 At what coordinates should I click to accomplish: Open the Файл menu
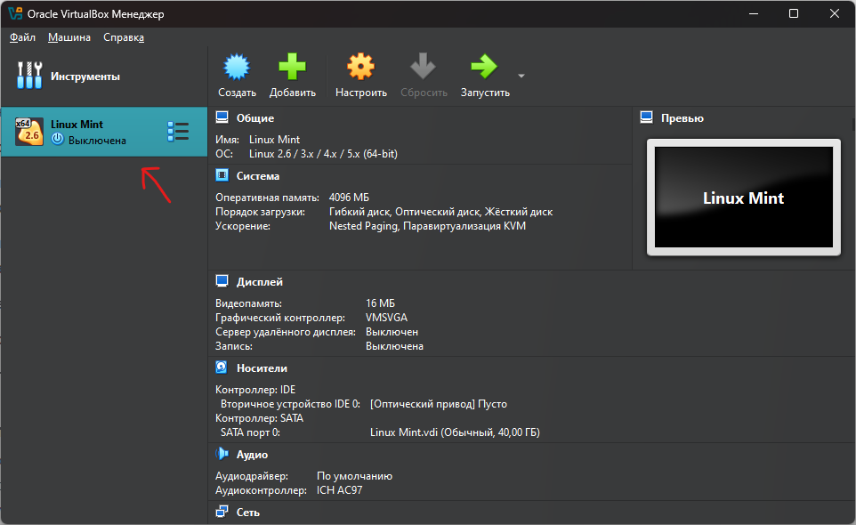pos(22,37)
